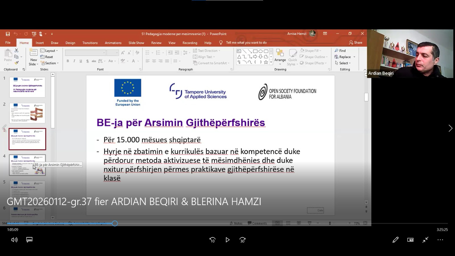Viewport: 455px width, 256px height.
Task: Click the mini player view icon
Action: (x=410, y=240)
